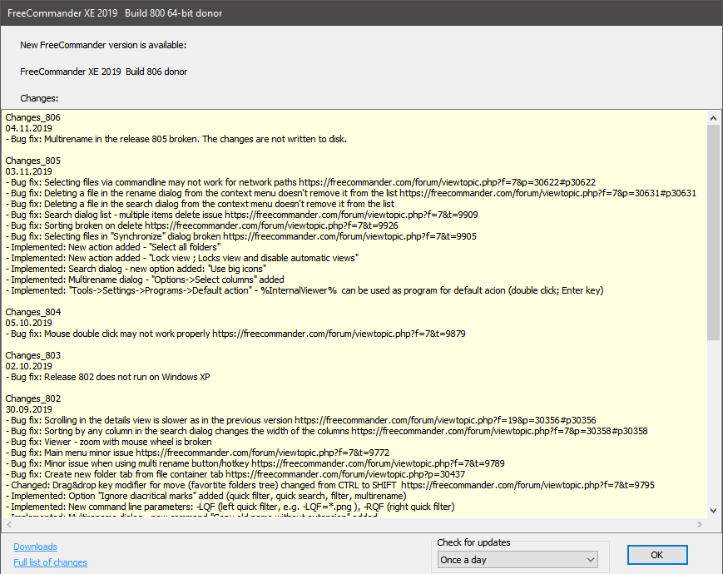Click the Synchronize dialog broken line
The width and height of the screenshot is (723, 574).
point(241,236)
